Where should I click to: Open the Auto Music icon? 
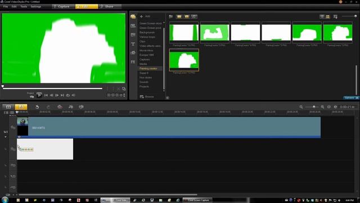pyautogui.click(x=81, y=107)
